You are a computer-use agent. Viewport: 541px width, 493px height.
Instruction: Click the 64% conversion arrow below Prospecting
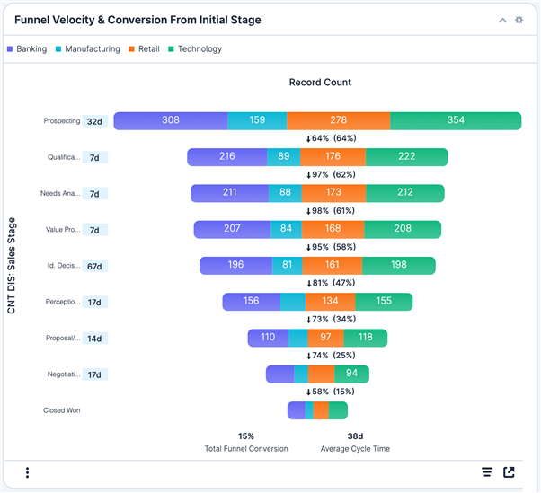click(331, 138)
